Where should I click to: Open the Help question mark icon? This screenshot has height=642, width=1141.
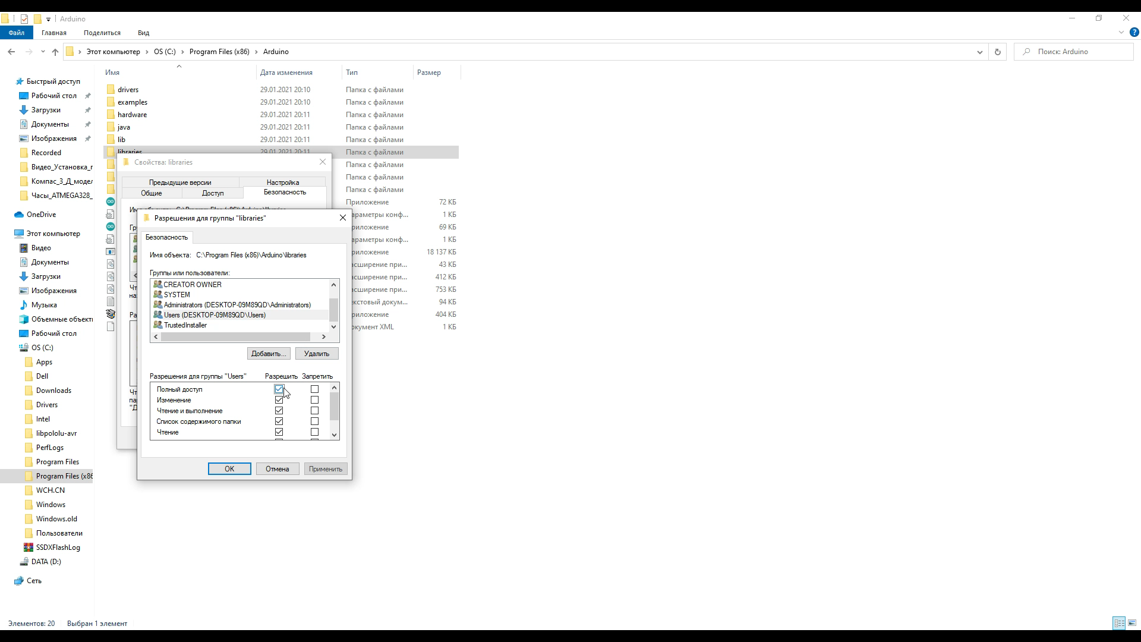1134,33
